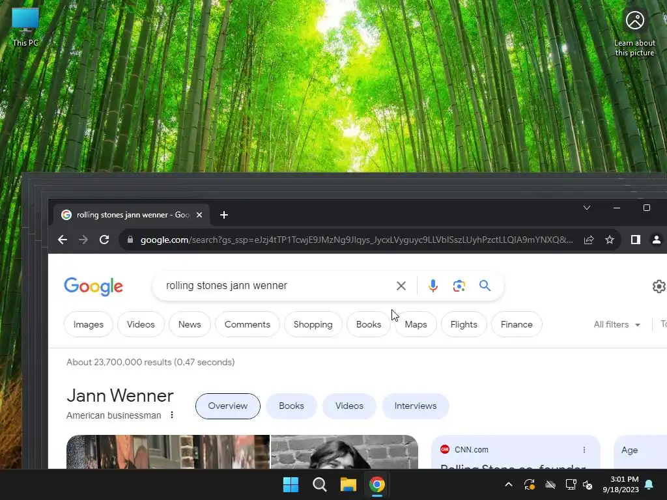Click the About 23,700,000 results text
The image size is (667, 500).
click(x=150, y=362)
